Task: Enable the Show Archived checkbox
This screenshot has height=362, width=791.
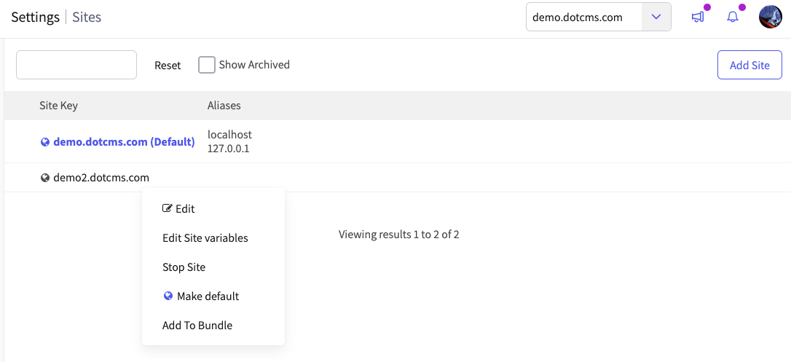Action: [x=207, y=65]
